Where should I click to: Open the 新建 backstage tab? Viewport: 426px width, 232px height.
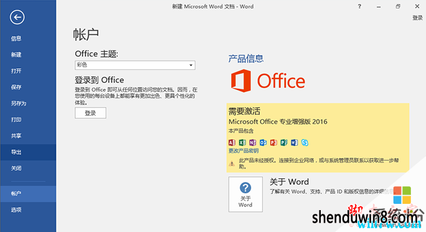(x=28, y=55)
